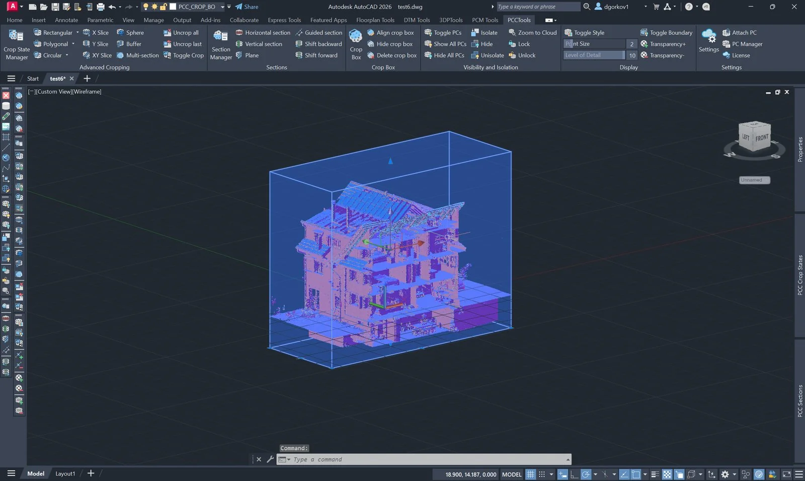The width and height of the screenshot is (805, 481).
Task: Open the PCC_CROP_BO layer dropdown
Action: point(222,7)
